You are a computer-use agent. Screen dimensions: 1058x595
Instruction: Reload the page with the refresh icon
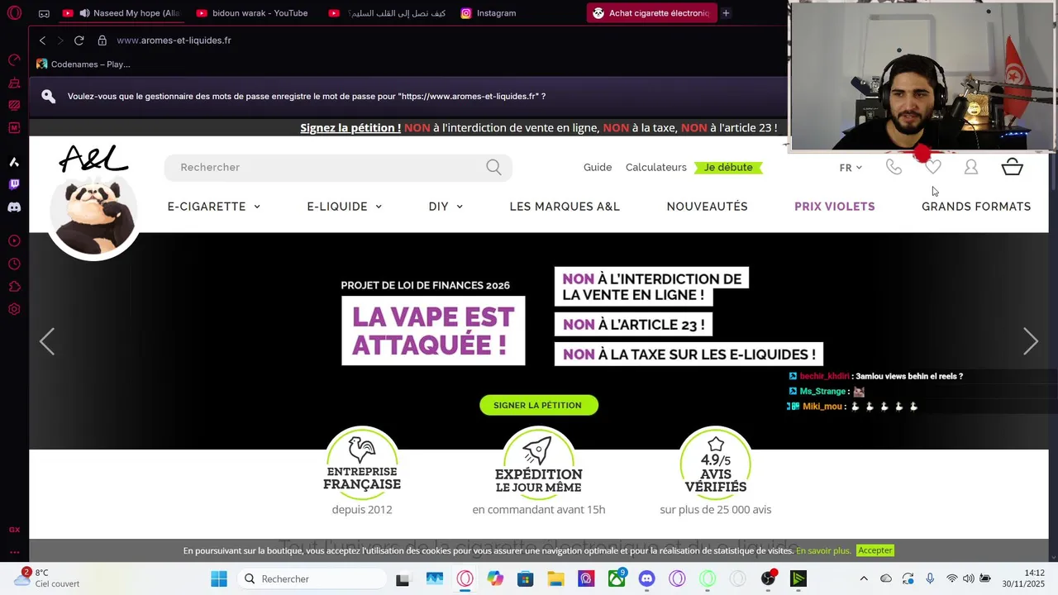pos(79,40)
